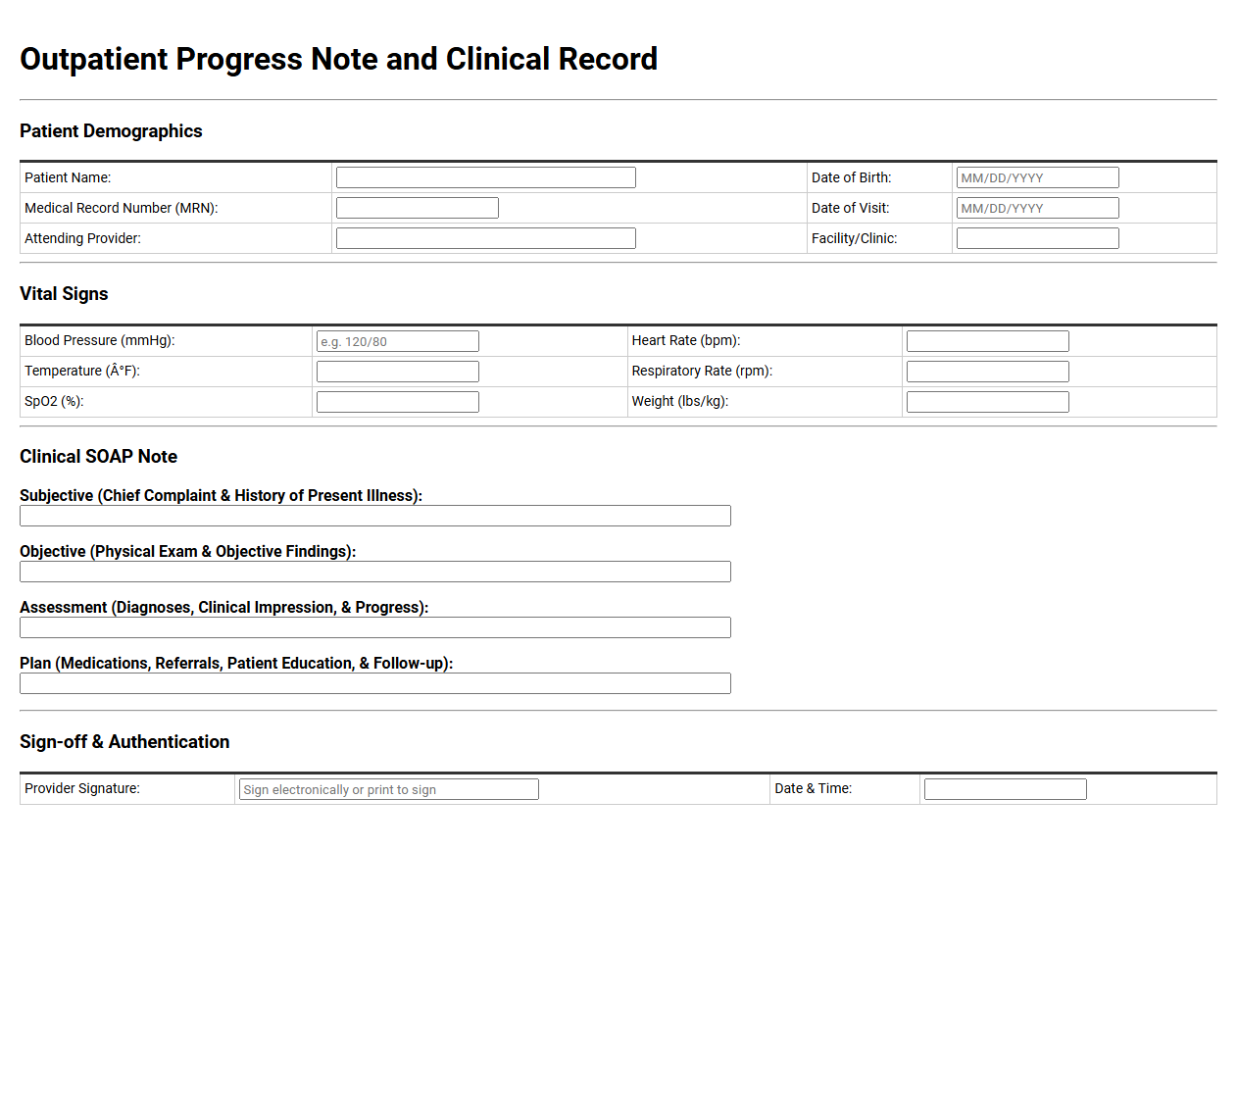1237x1098 pixels.
Task: Click the Assessment section label
Action: (x=223, y=607)
